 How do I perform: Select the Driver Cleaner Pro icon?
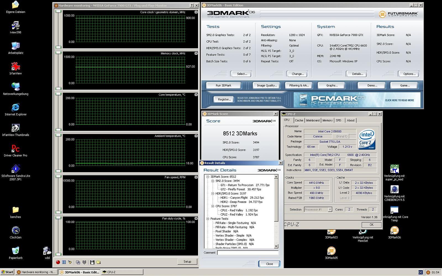click(x=15, y=150)
